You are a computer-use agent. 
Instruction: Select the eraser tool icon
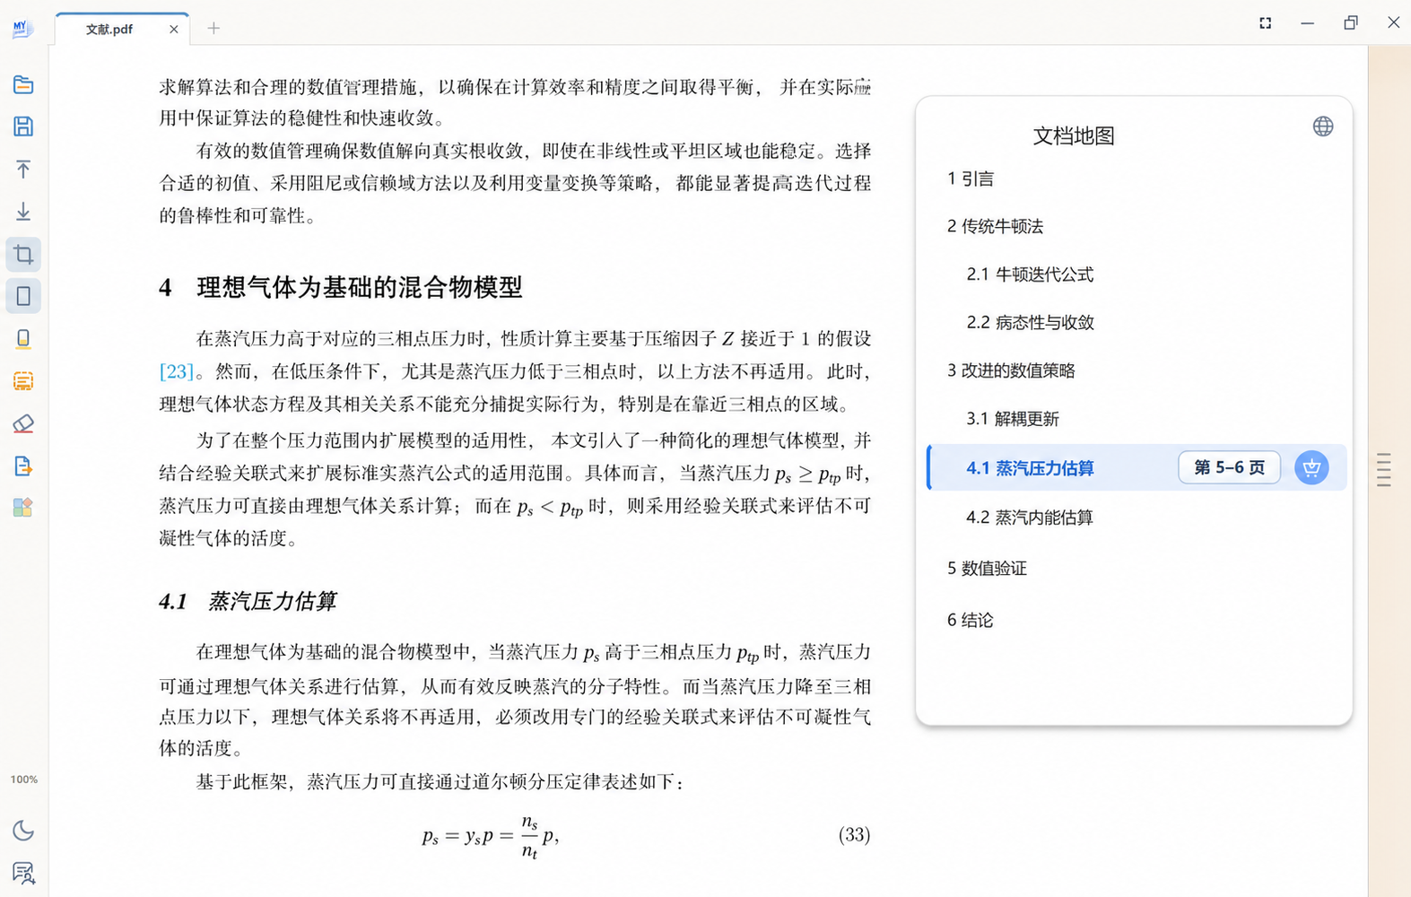pos(23,423)
